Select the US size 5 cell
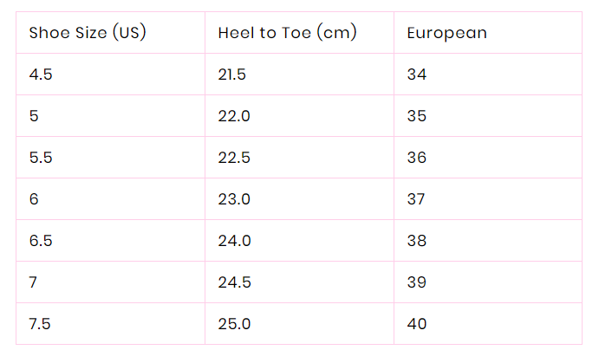This screenshot has height=350, width=599. tap(34, 116)
